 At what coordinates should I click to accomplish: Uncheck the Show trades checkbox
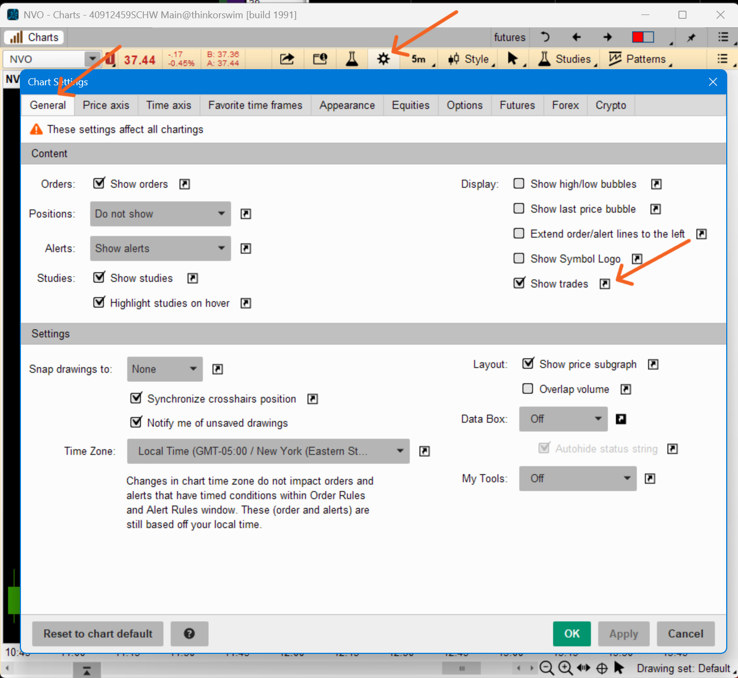coord(519,283)
